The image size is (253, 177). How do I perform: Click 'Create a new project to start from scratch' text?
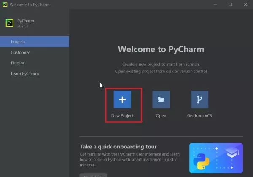click(x=161, y=64)
